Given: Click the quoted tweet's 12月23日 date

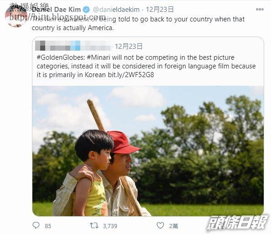Looking at the screenshot, I should pos(129,47).
